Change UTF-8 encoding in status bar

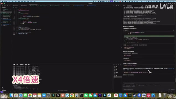(x=150, y=92)
